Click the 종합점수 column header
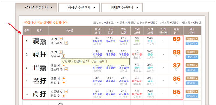Viewport: 216px width, 105px height. (177, 31)
